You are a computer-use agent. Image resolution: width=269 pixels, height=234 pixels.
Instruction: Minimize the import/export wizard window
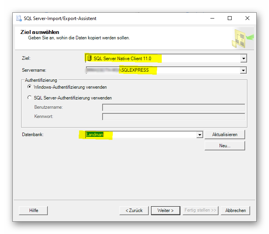[212, 18]
